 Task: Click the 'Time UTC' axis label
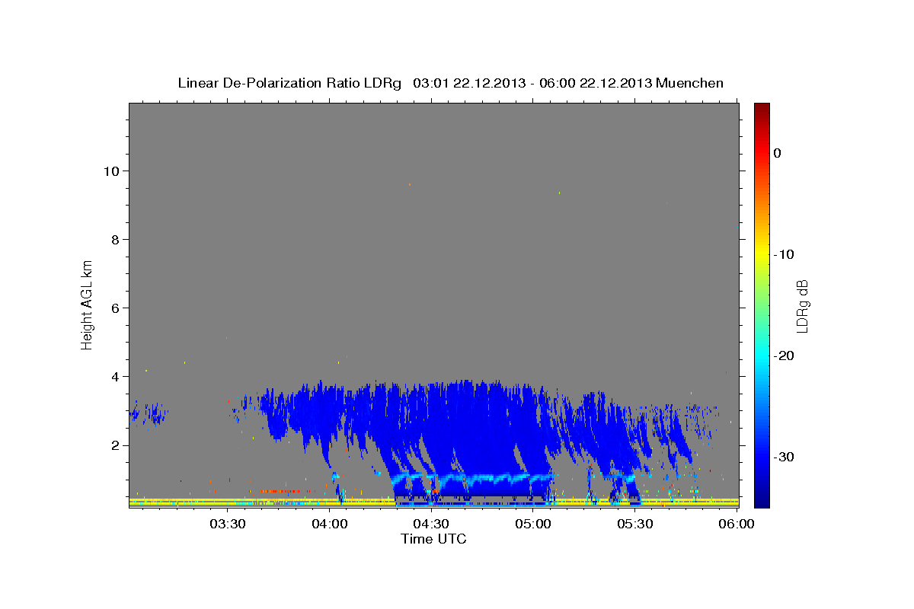pyautogui.click(x=433, y=539)
